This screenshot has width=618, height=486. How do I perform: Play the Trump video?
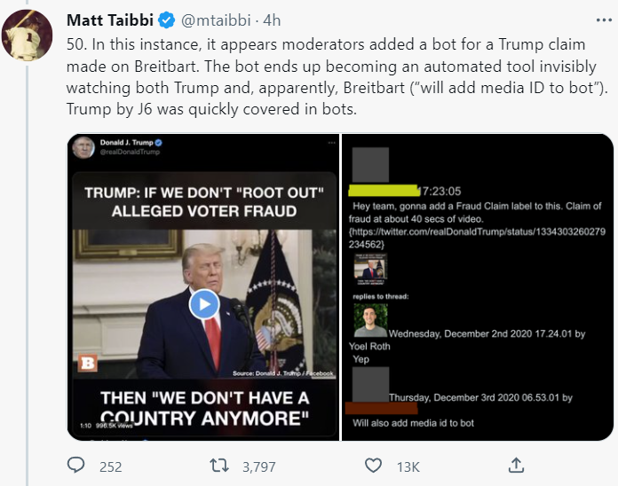point(203,305)
